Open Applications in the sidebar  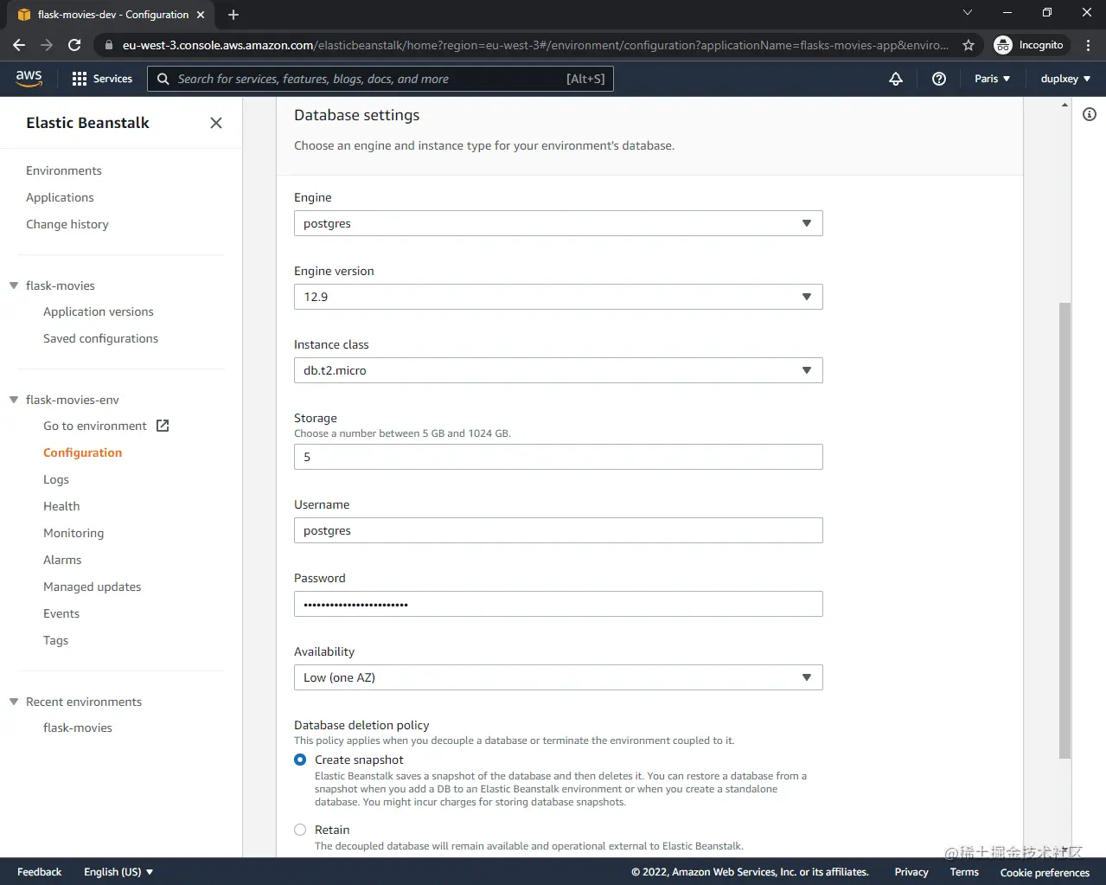(60, 197)
